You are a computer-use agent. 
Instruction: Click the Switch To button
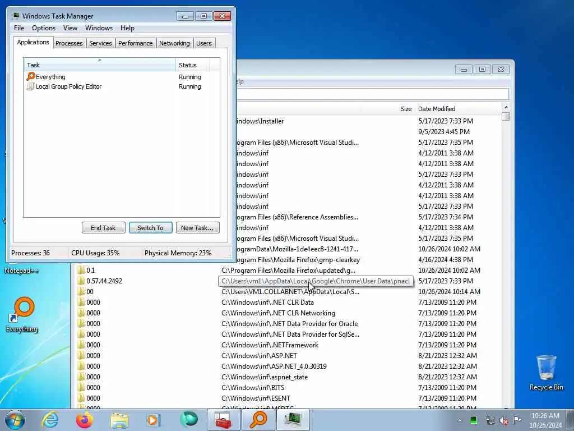(150, 228)
